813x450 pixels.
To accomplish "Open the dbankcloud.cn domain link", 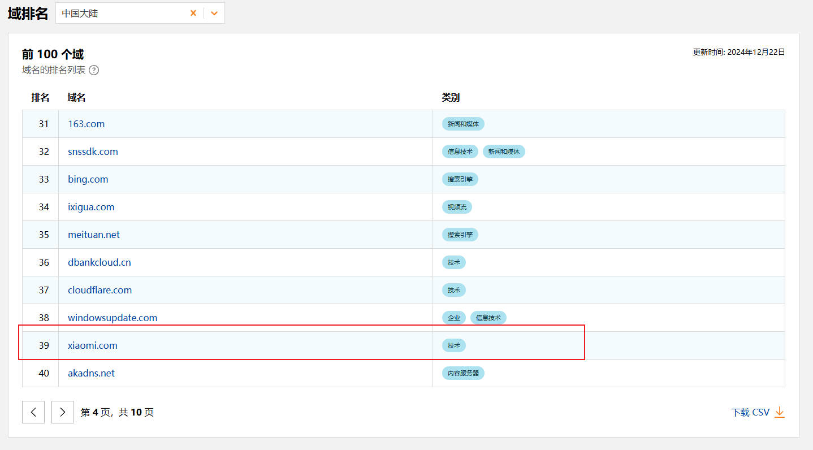I will (x=100, y=262).
